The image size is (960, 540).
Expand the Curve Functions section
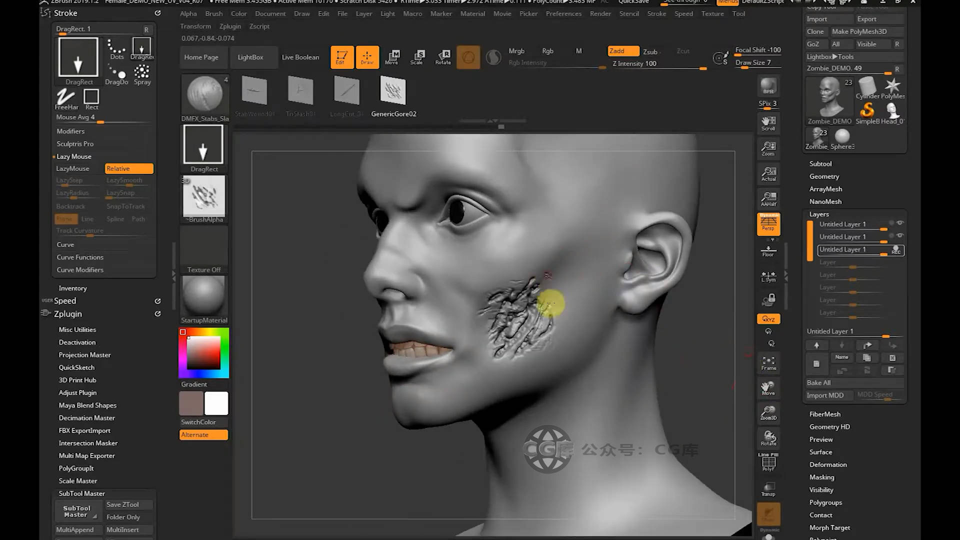pos(80,257)
